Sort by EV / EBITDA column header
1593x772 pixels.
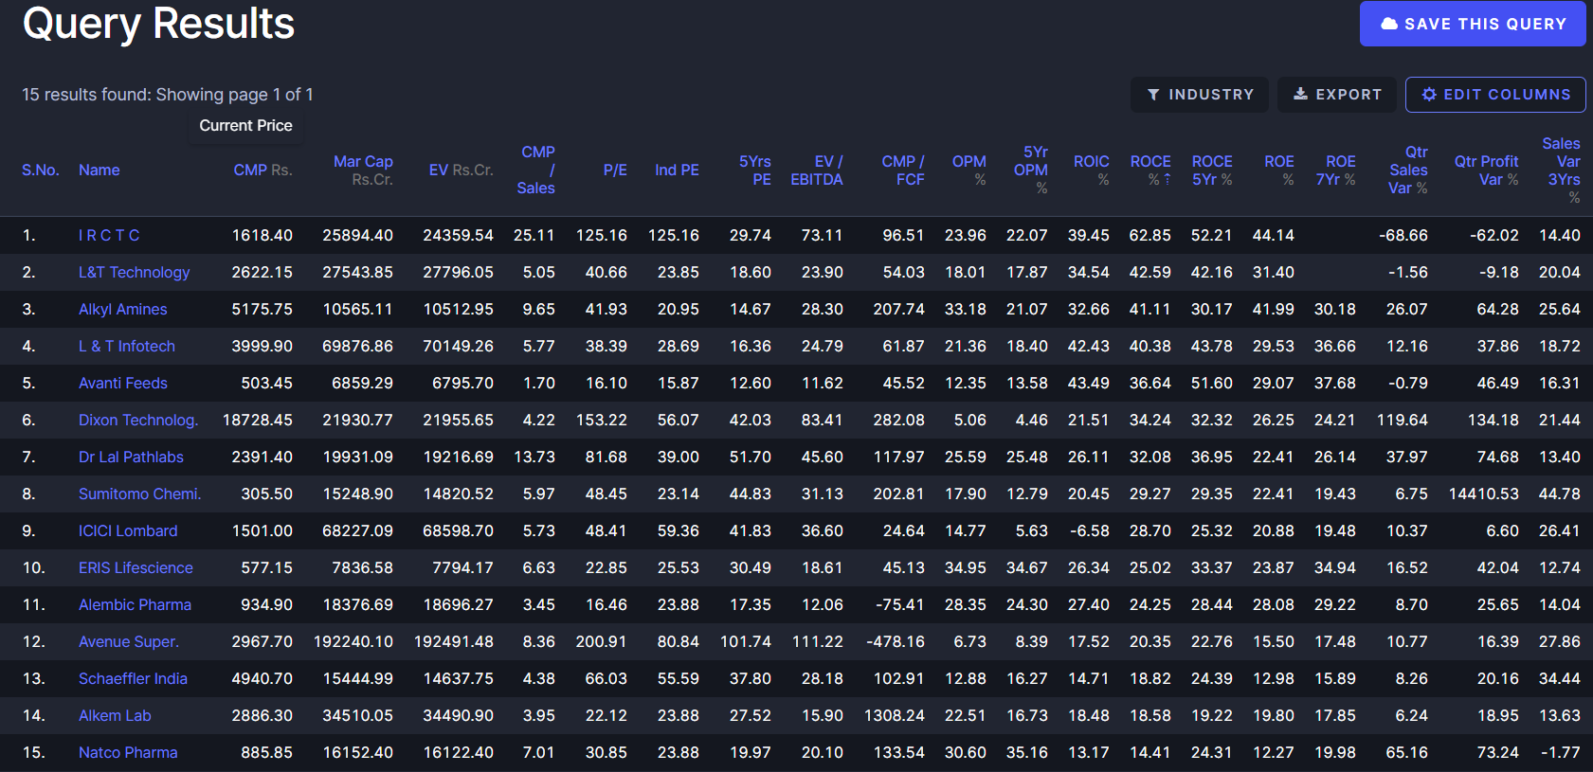pos(817,171)
